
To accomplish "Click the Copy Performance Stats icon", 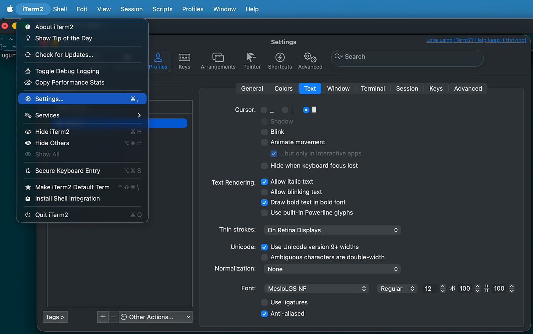I will 28,82.
